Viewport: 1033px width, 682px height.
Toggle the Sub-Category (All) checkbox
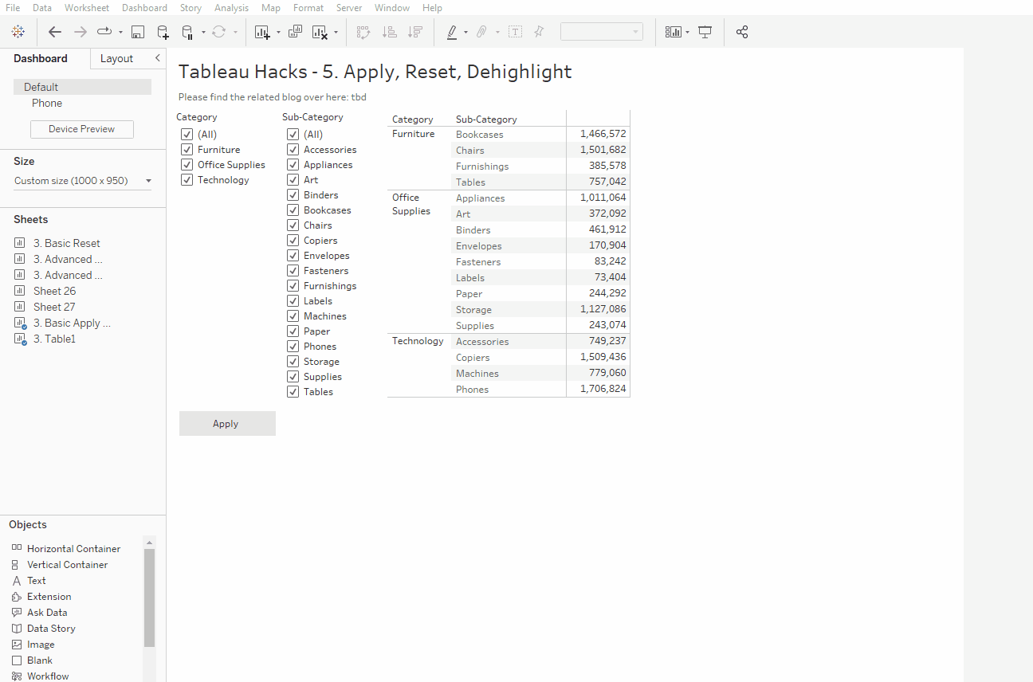[x=293, y=135]
